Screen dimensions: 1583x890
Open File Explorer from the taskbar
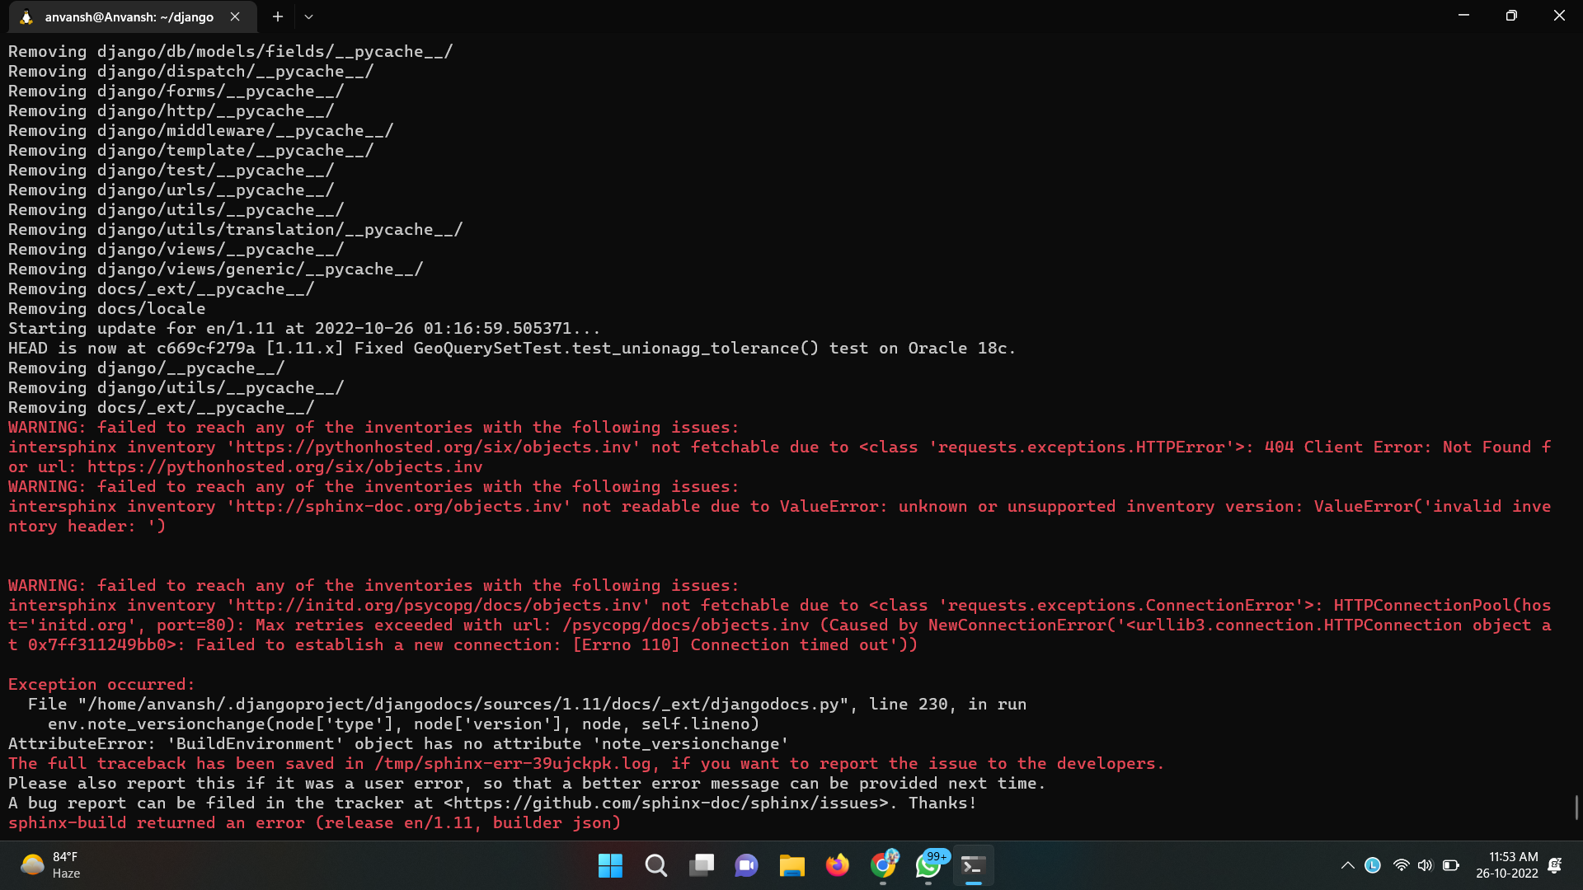[x=791, y=865]
